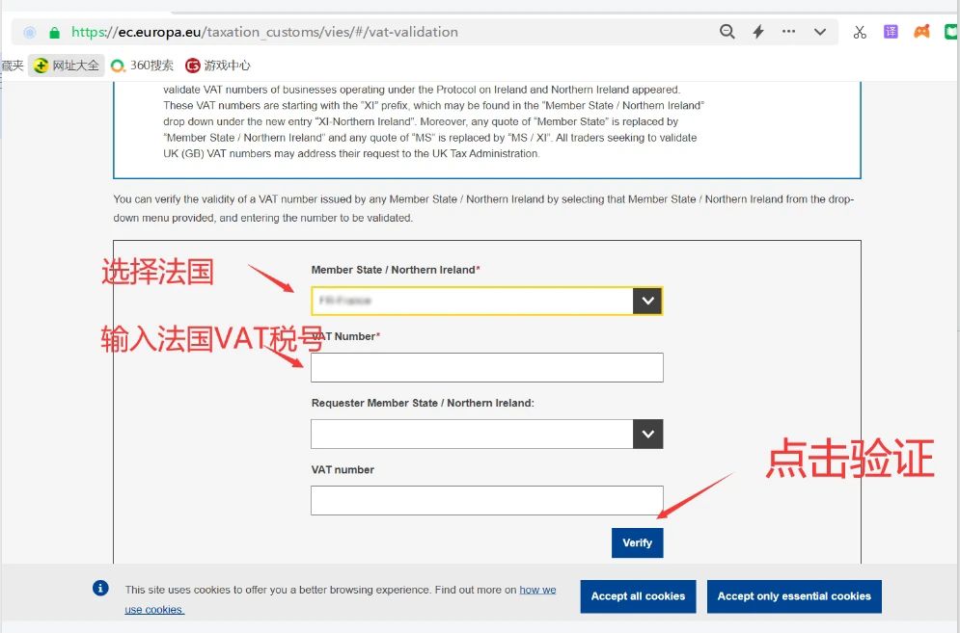
Task: Open the 游戏中心 bookmark
Action: 218,66
